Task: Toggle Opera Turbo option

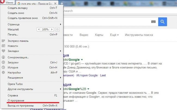Action: click(x=32, y=84)
